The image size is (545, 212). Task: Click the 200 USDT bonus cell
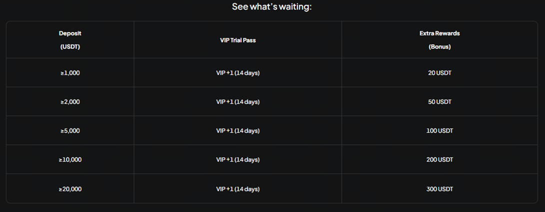coord(440,160)
